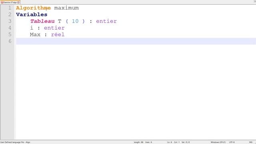Click line number 1 in the margin
This screenshot has width=256, height=144.
tap(10, 8)
